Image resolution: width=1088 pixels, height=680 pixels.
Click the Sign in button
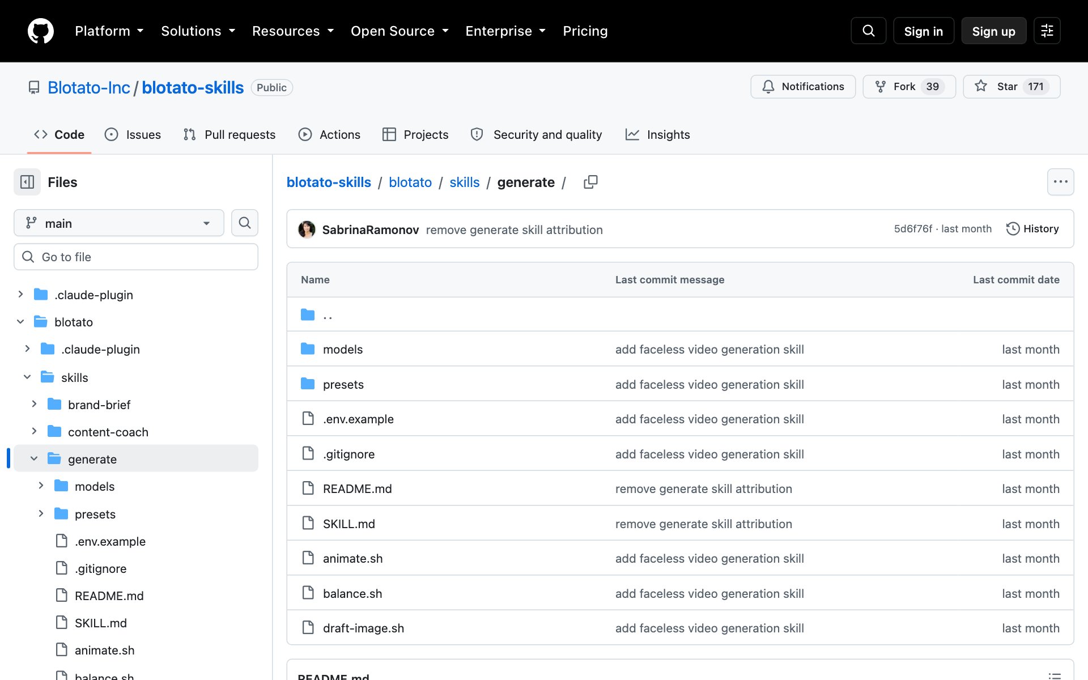tap(923, 31)
